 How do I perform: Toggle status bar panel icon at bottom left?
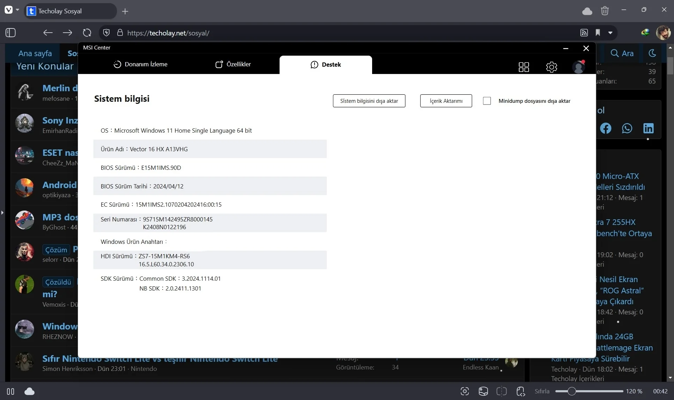[11, 391]
